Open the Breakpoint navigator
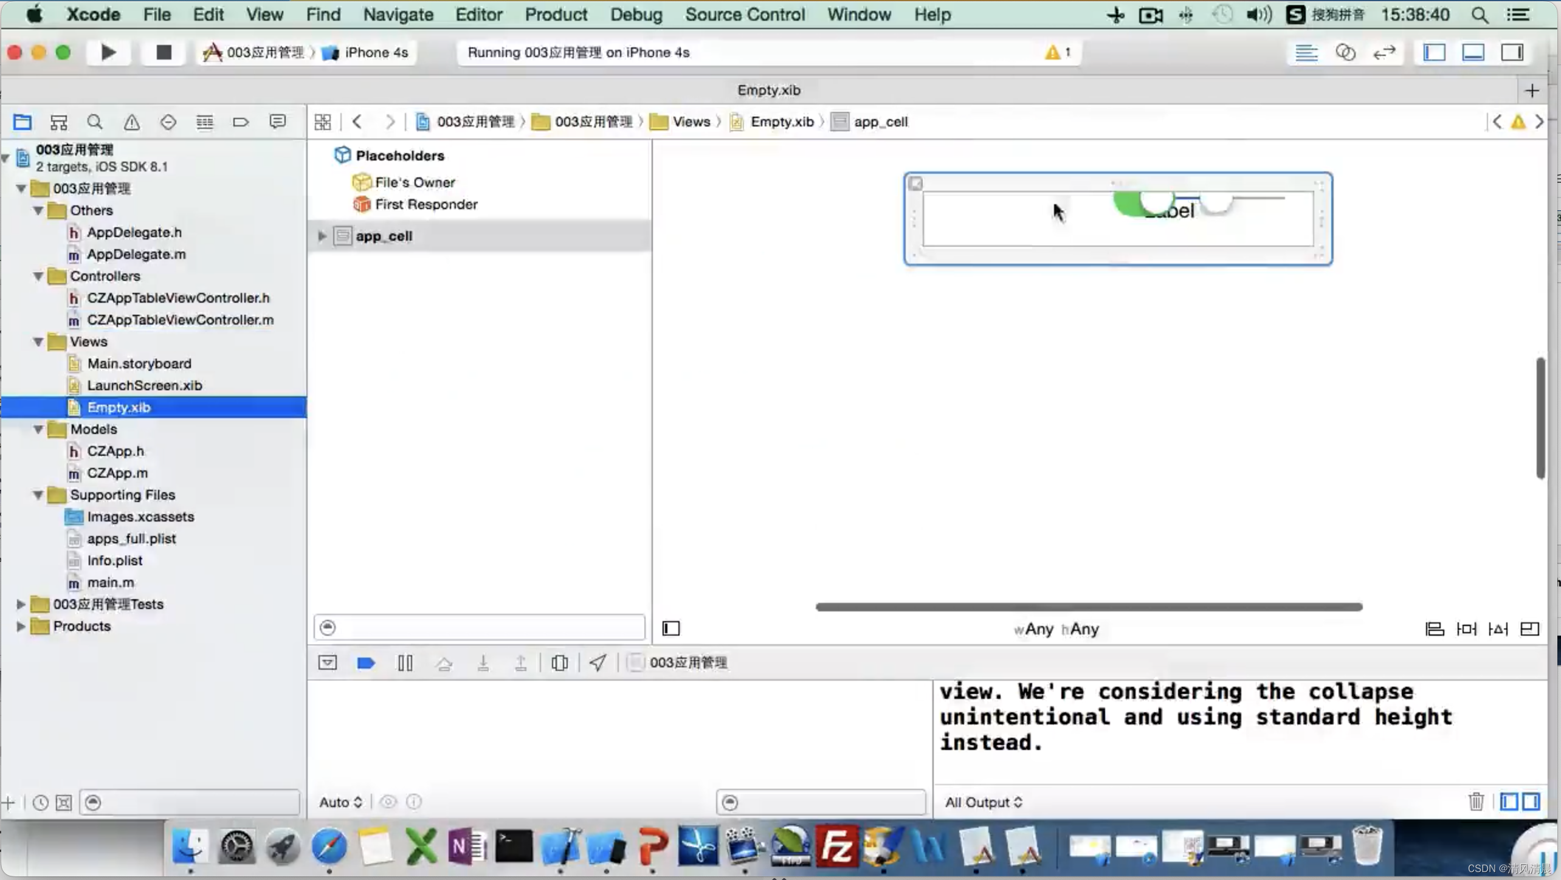The width and height of the screenshot is (1561, 880). tap(241, 122)
